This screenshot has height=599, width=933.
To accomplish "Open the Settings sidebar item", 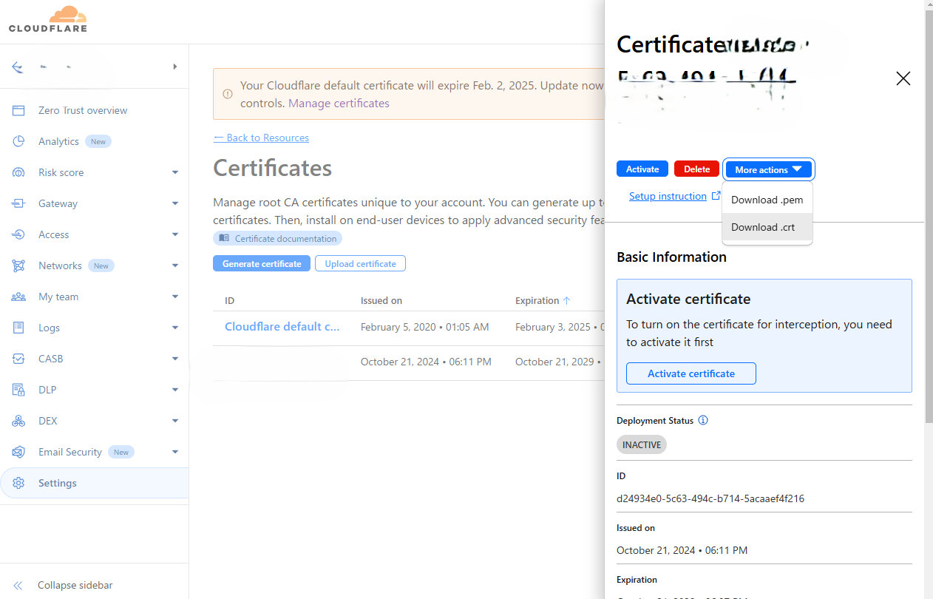I will [95, 483].
